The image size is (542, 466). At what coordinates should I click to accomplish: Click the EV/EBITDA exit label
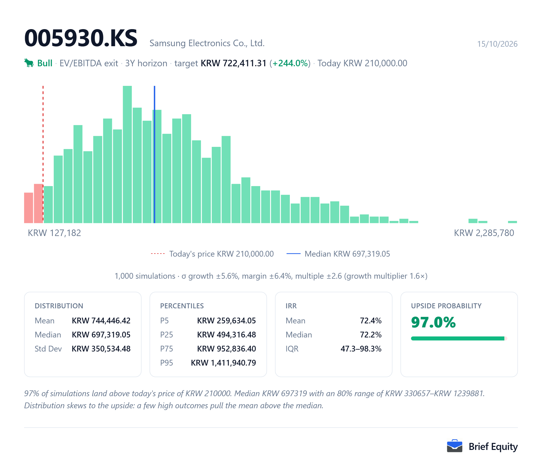(x=89, y=63)
